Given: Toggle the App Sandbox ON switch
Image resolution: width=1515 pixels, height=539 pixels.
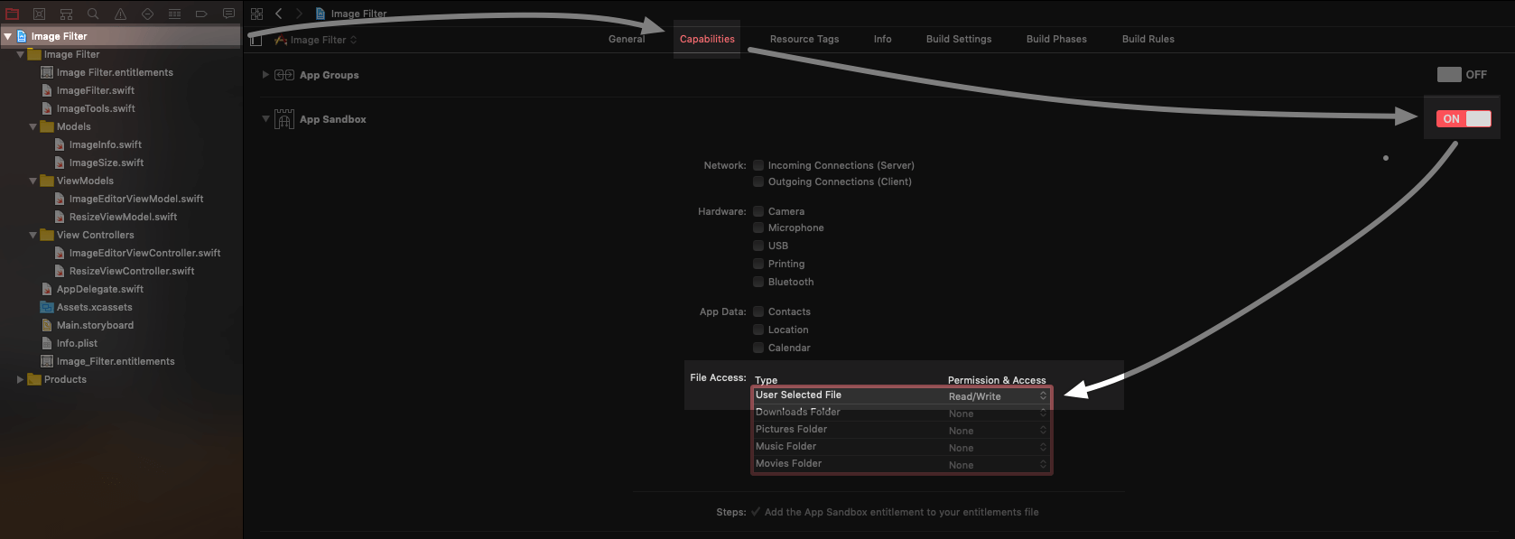Looking at the screenshot, I should (x=1463, y=119).
